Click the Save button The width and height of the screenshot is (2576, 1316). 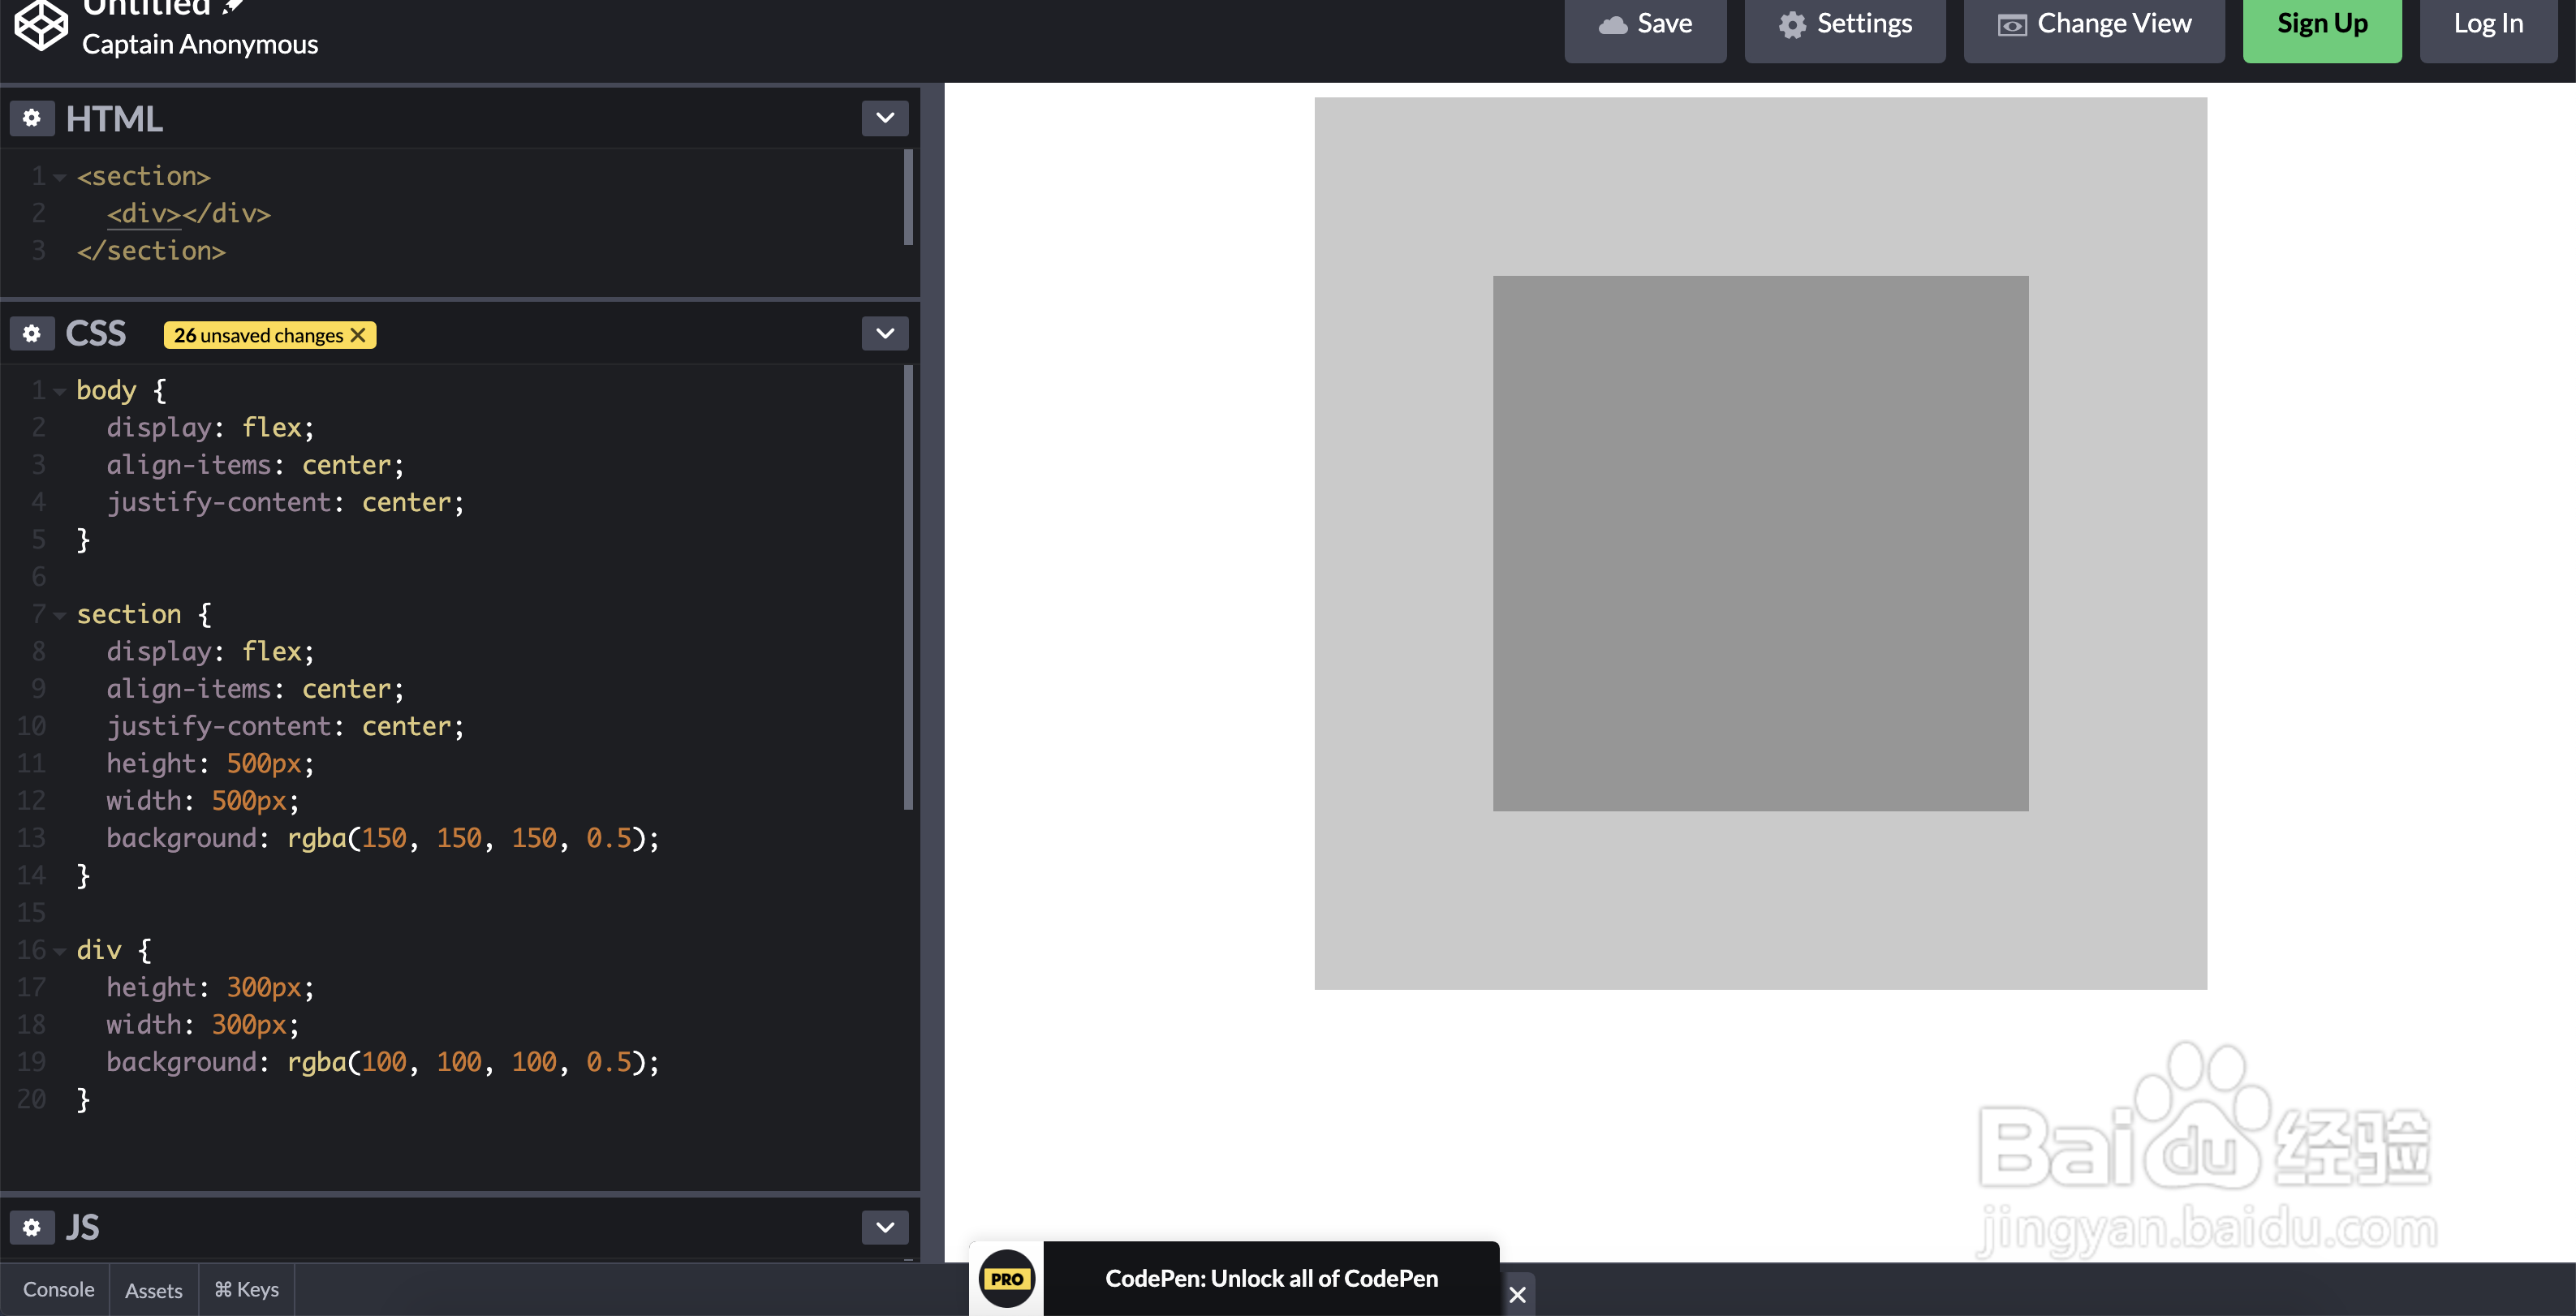1645,24
